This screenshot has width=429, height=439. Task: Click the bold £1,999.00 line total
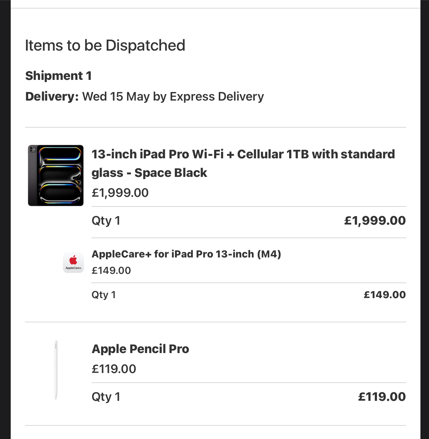point(375,220)
